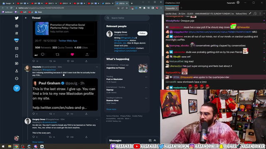Click the Twitter bird logo in sidebar
This screenshot has width=266, height=149.
(17, 18)
